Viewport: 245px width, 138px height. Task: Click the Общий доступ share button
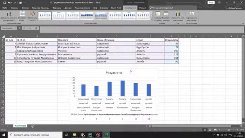click(234, 8)
